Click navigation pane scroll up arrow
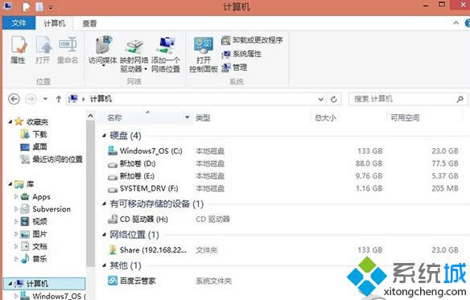 [90, 116]
